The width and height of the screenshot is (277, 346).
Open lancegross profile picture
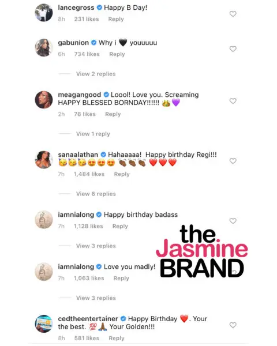point(44,13)
